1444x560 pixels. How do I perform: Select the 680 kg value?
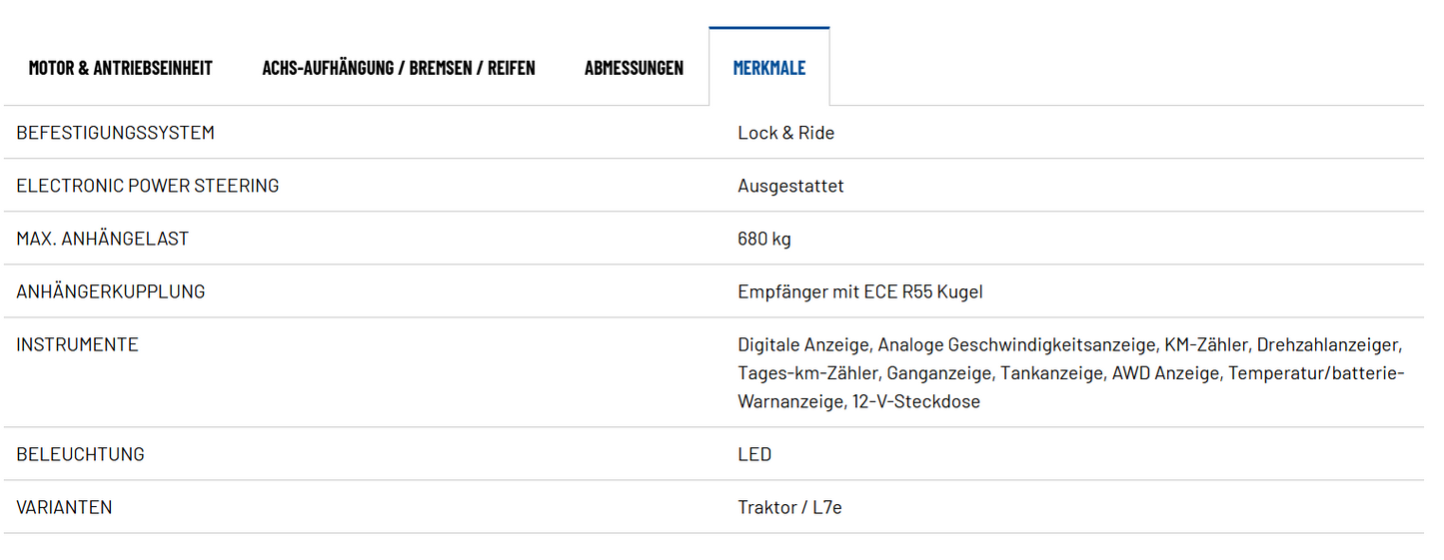click(764, 239)
